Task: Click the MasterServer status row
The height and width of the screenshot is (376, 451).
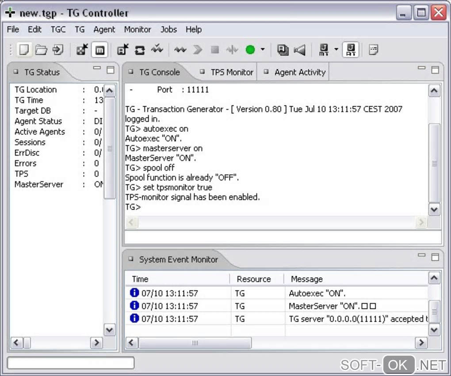Action: [59, 184]
